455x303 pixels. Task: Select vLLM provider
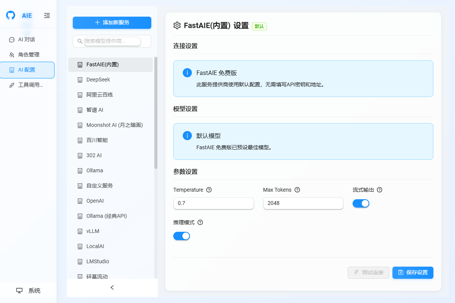tap(110, 231)
